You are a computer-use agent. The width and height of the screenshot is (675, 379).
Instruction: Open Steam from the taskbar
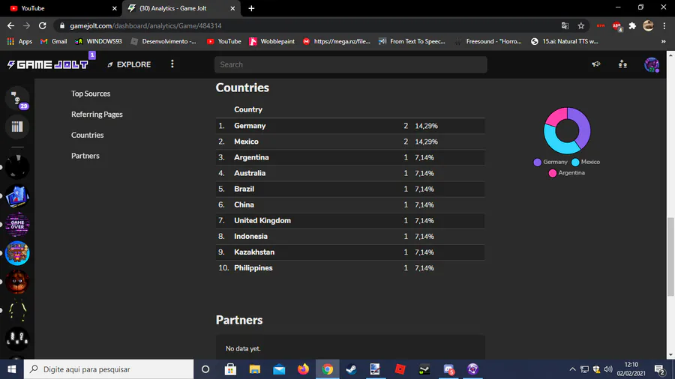tap(351, 369)
